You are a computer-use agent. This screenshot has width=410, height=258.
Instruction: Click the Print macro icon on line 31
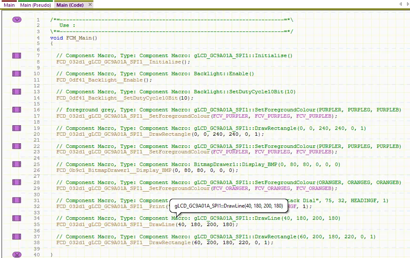(x=17, y=200)
